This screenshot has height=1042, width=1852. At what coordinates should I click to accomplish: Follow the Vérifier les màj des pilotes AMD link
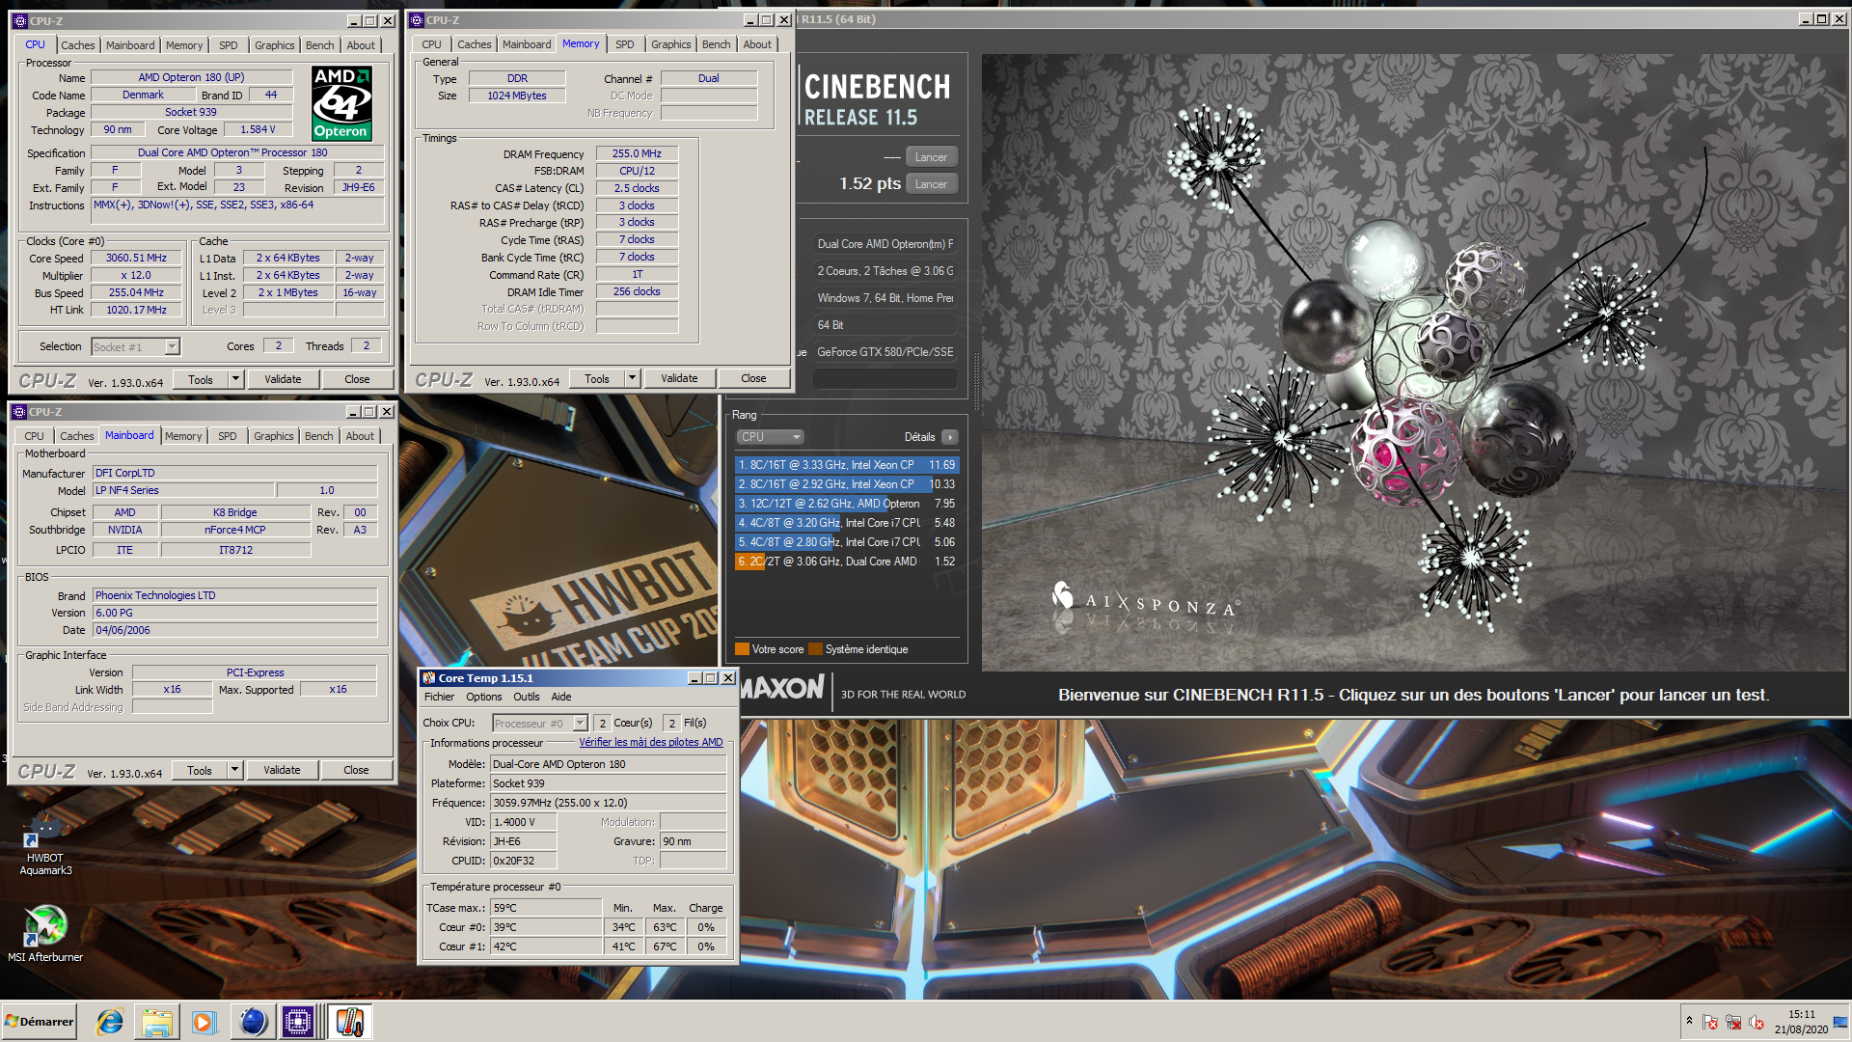pyautogui.click(x=651, y=743)
